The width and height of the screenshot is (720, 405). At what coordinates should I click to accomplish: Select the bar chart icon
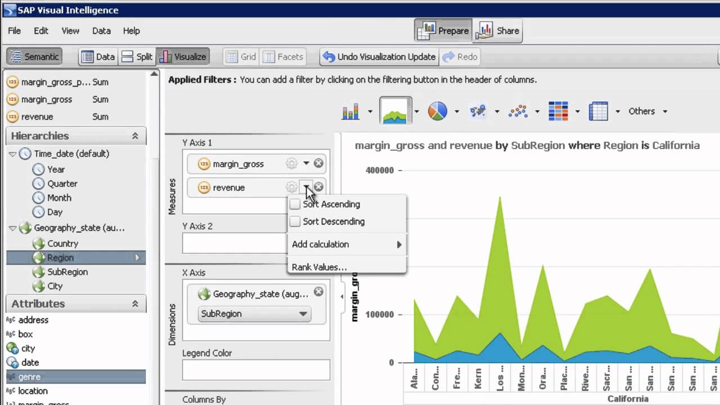[x=350, y=111]
